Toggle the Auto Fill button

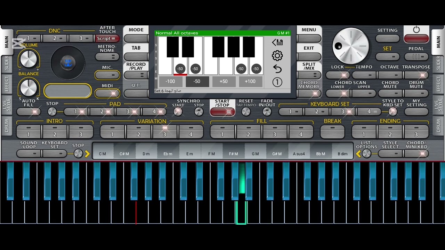(x=29, y=111)
